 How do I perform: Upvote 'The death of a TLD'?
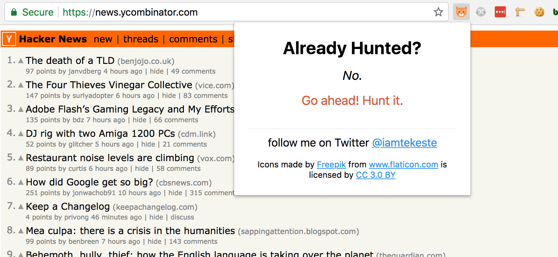[x=21, y=61]
